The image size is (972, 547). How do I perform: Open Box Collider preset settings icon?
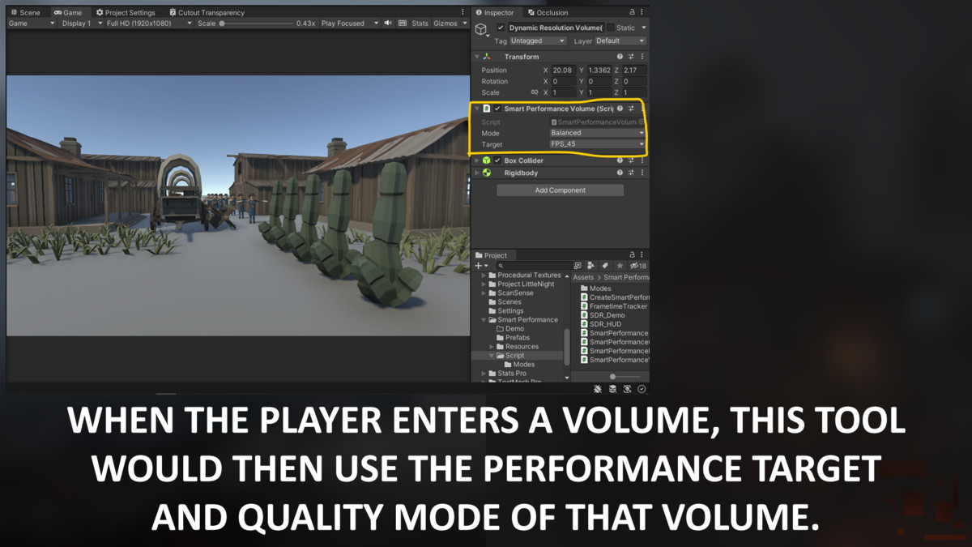pos(631,160)
